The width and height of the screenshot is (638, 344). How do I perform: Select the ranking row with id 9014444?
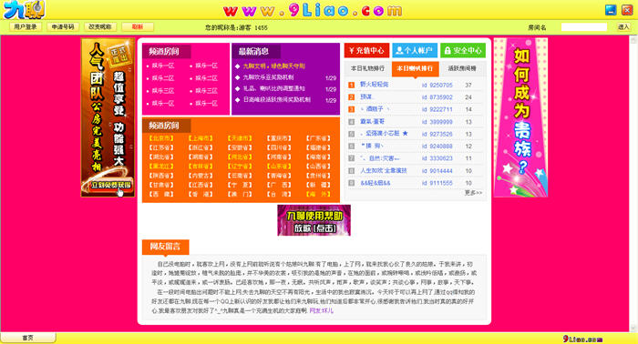point(415,170)
